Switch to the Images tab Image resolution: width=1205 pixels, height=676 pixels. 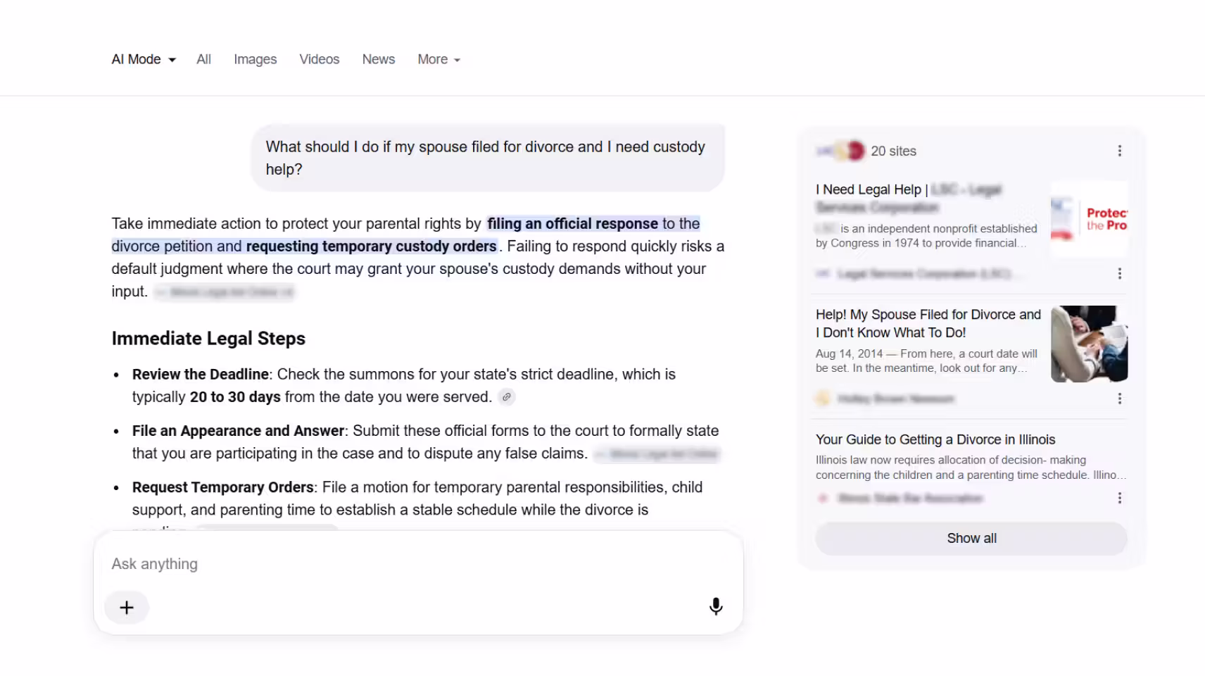255,60
